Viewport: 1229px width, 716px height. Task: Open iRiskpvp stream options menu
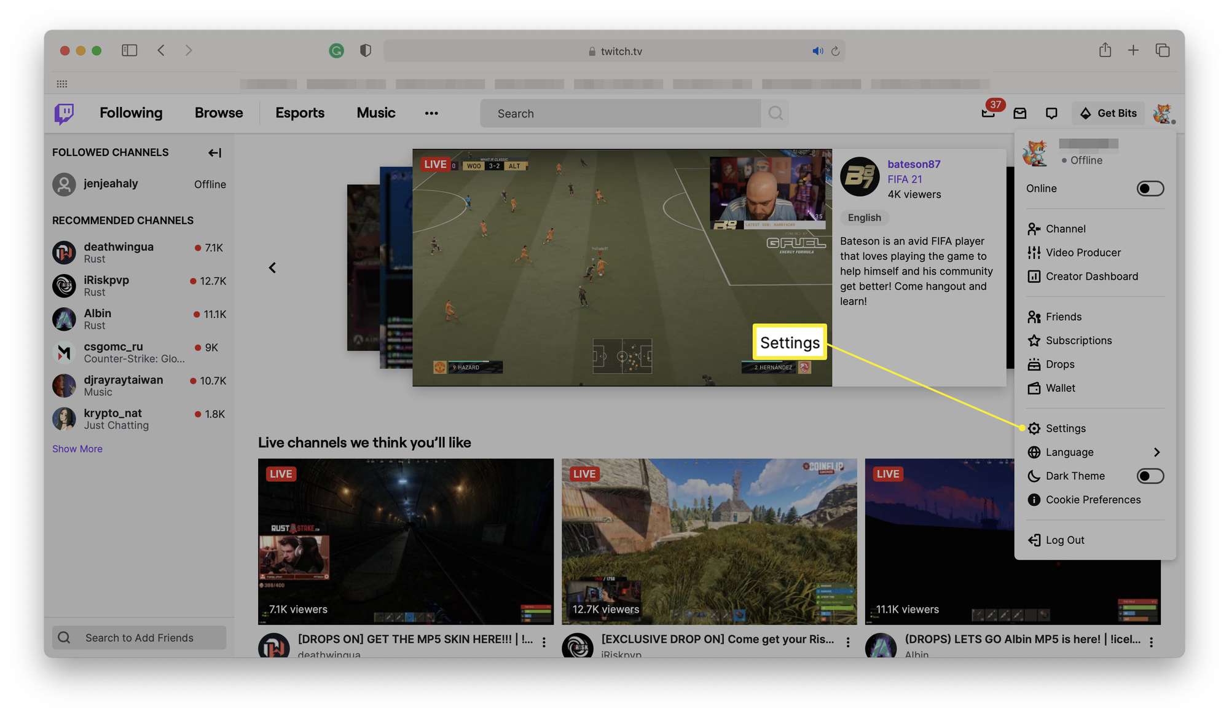(848, 642)
